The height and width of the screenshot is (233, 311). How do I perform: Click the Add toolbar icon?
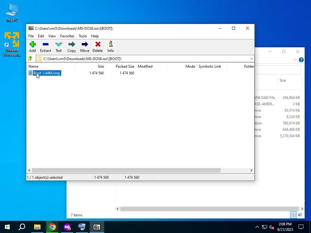pos(32,47)
